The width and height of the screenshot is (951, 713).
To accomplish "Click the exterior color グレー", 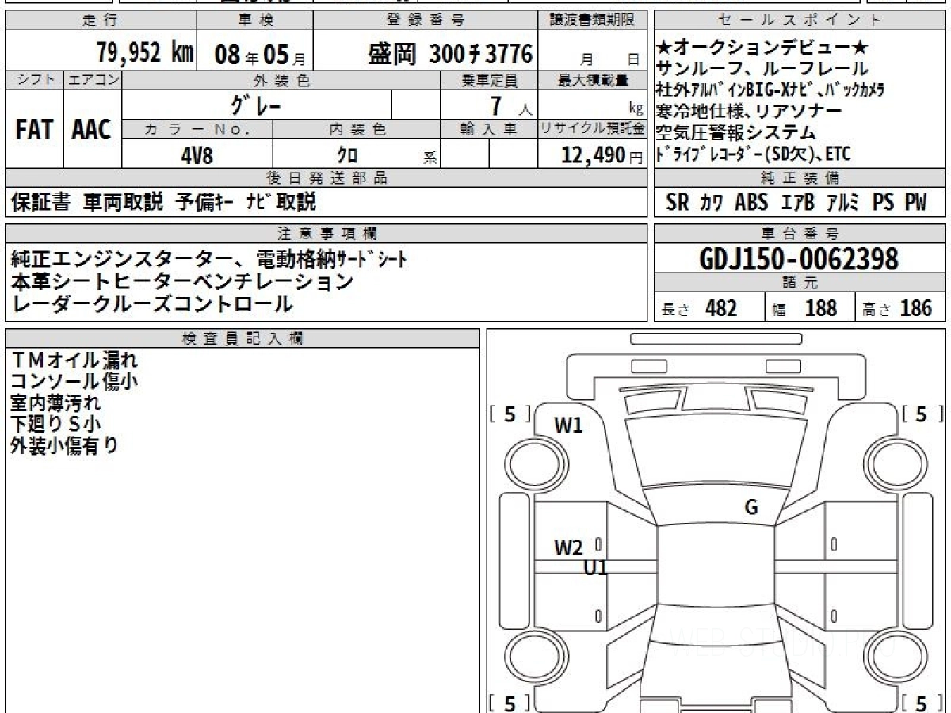I will 256,105.
